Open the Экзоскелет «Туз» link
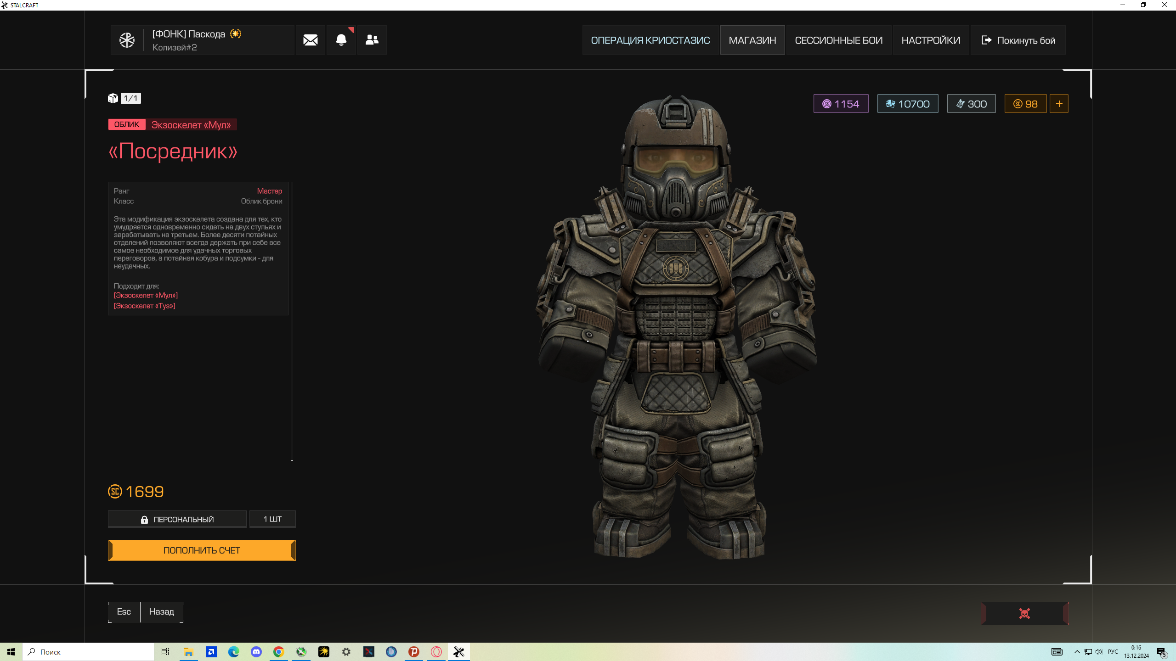Image resolution: width=1176 pixels, height=661 pixels. [x=145, y=306]
